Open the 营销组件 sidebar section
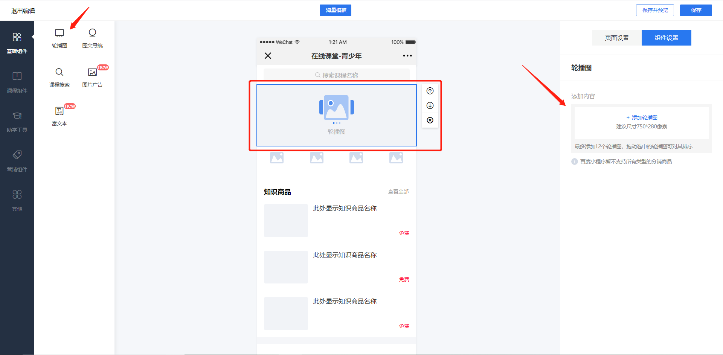The image size is (723, 355). (17, 161)
